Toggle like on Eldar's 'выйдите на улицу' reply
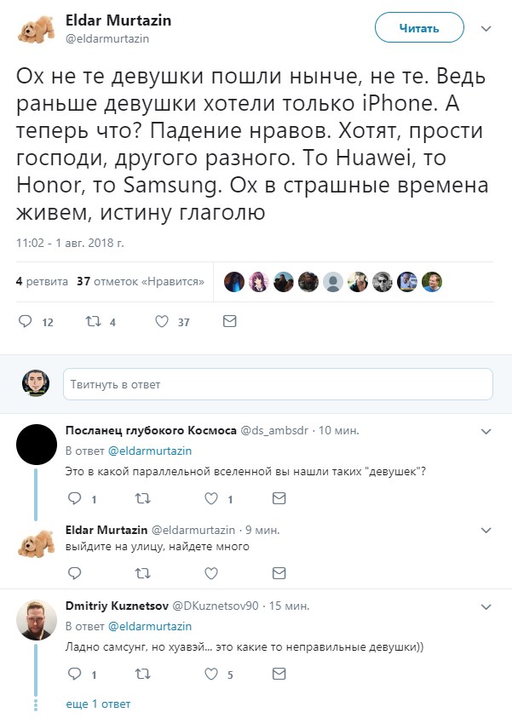Screen dimensions: 512x718 point(212,572)
